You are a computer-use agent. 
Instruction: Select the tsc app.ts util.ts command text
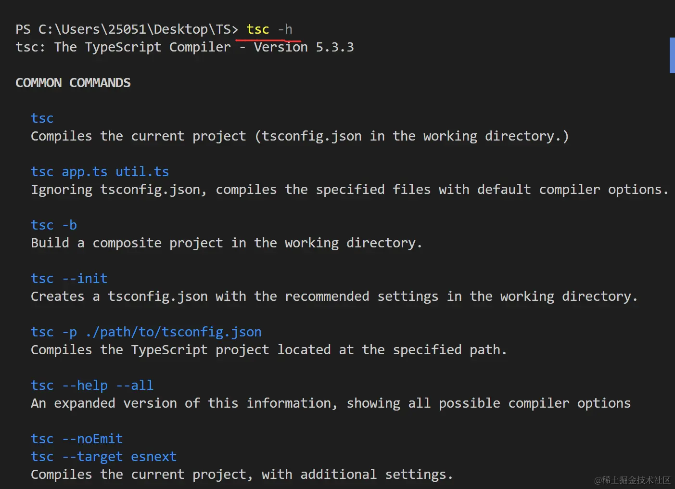coord(100,171)
